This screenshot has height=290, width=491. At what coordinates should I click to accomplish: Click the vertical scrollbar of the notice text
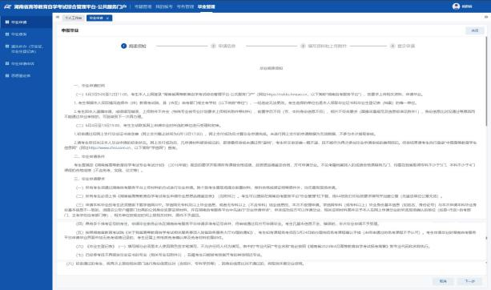(486, 82)
